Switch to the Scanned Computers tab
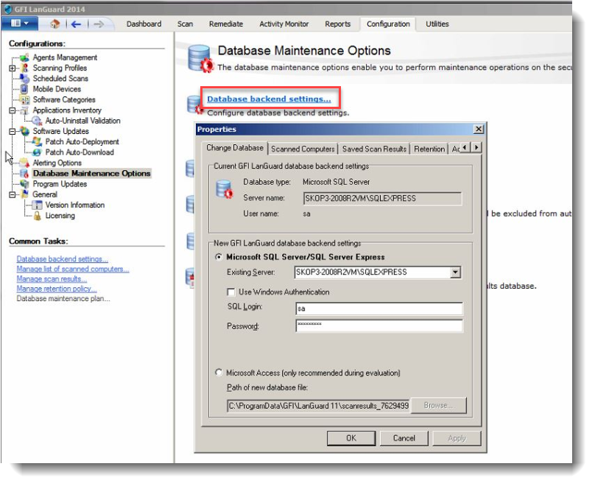The width and height of the screenshot is (595, 486). [303, 149]
